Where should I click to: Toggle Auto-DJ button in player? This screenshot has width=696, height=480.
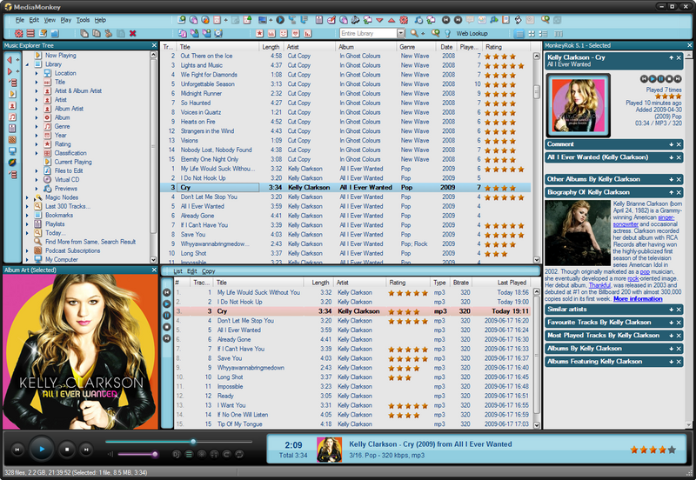pos(177,454)
